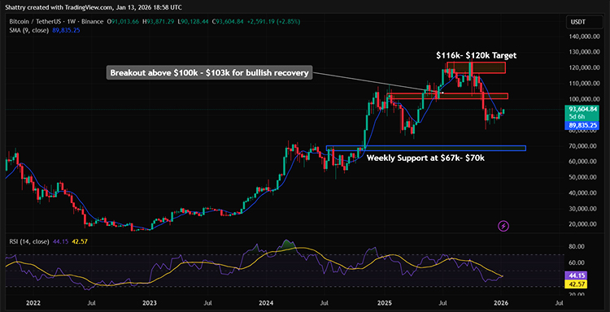Select the upper red target zone rectangle
The image size is (610, 312).
click(476, 67)
